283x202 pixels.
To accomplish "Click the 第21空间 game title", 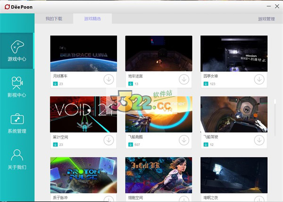I will pyautogui.click(x=60, y=137).
